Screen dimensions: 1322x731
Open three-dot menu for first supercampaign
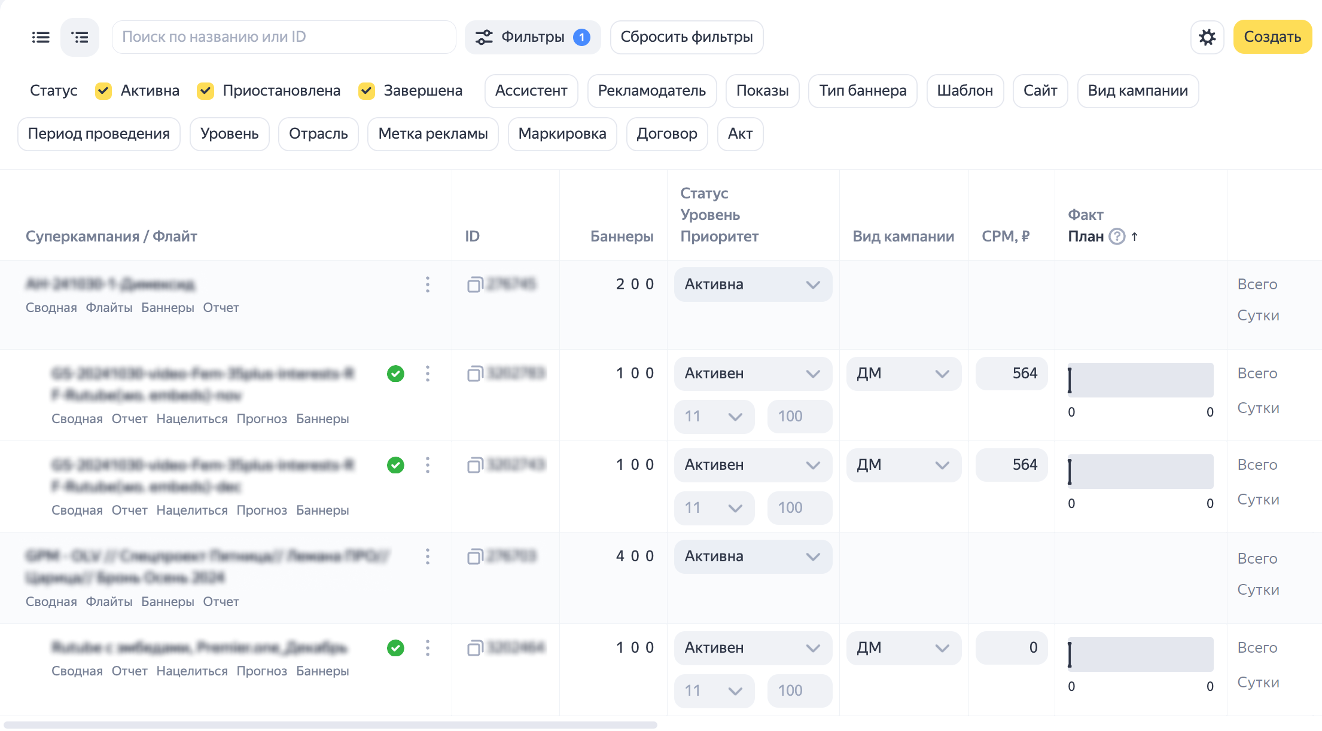tap(428, 285)
